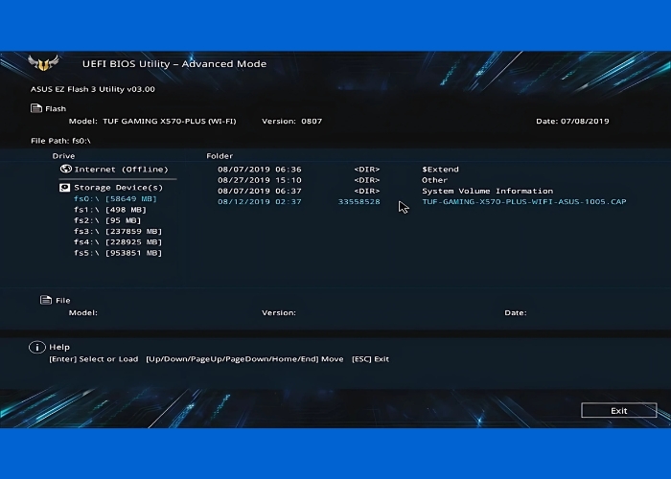The height and width of the screenshot is (479, 671).
Task: Click the Internet (Offline) label
Action: [121, 169]
